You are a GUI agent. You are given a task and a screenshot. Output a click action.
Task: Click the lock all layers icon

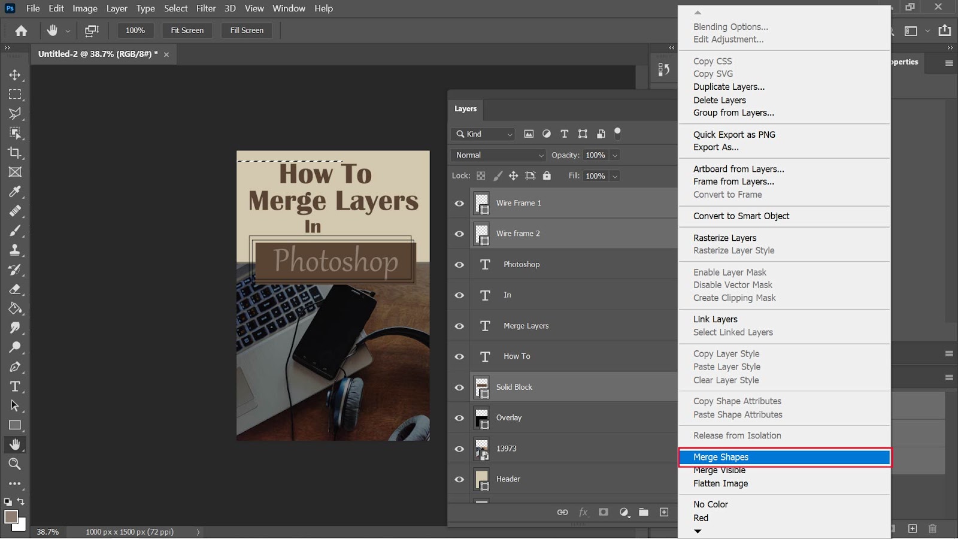[547, 175]
